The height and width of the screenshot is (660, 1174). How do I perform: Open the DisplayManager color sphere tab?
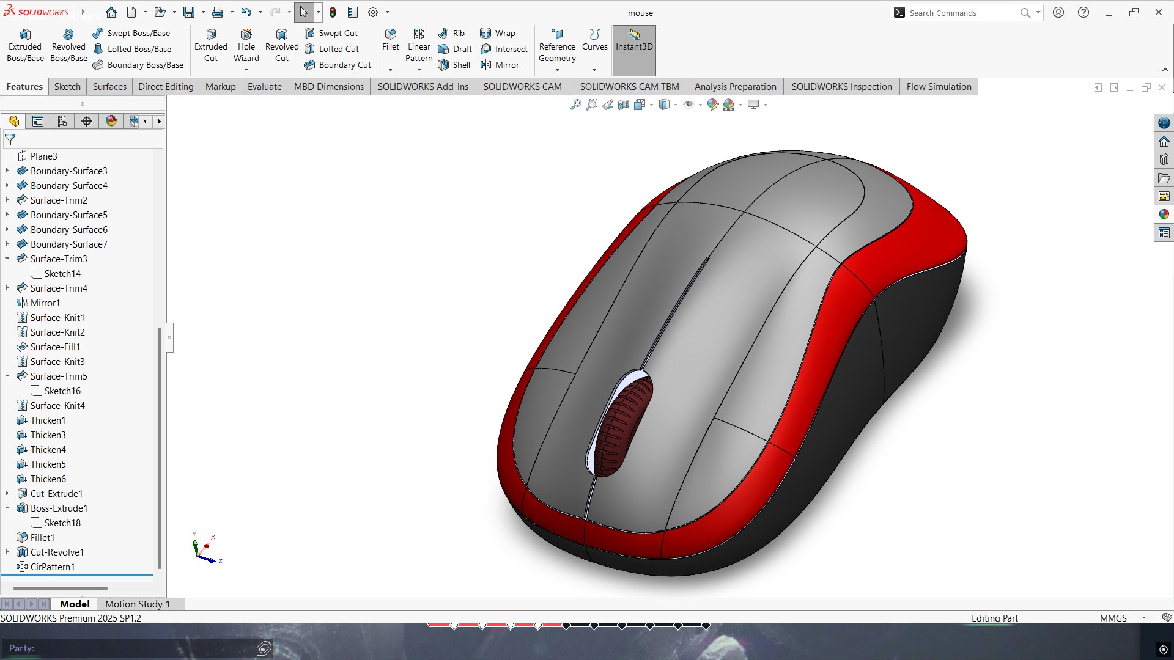pos(111,121)
